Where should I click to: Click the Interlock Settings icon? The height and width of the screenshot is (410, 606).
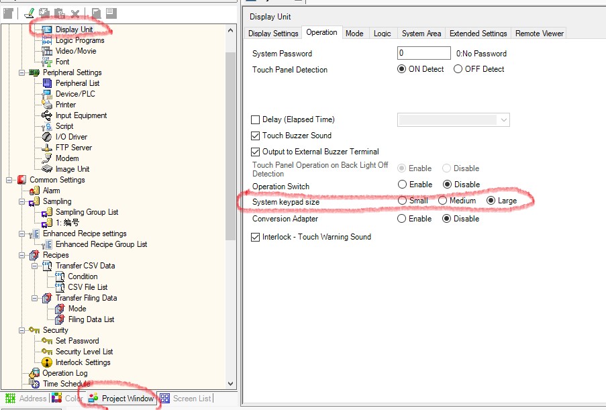[47, 362]
